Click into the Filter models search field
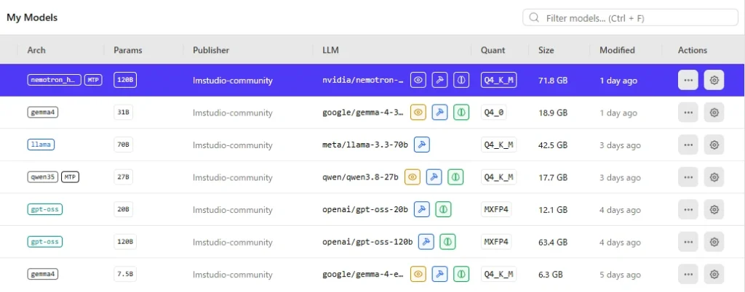The height and width of the screenshot is (292, 745). (630, 18)
